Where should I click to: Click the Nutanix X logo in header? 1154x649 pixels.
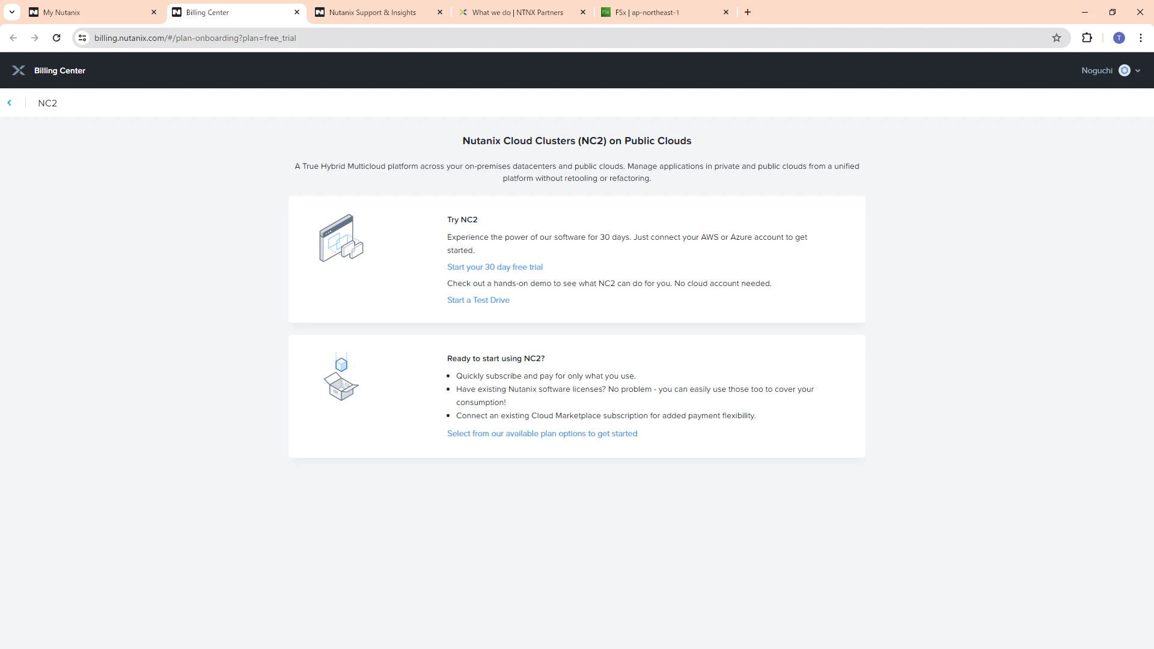[x=19, y=70]
